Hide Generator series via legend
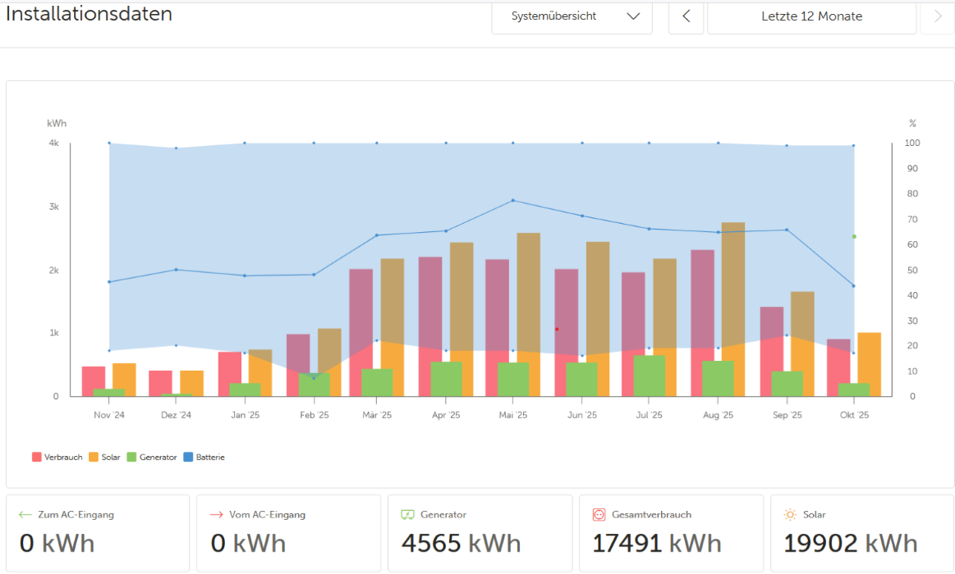Image resolution: width=955 pixels, height=574 pixels. click(152, 458)
